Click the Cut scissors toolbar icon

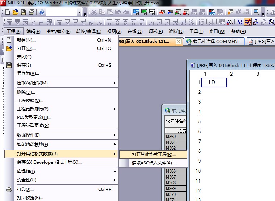pyautogui.click(x=94, y=12)
